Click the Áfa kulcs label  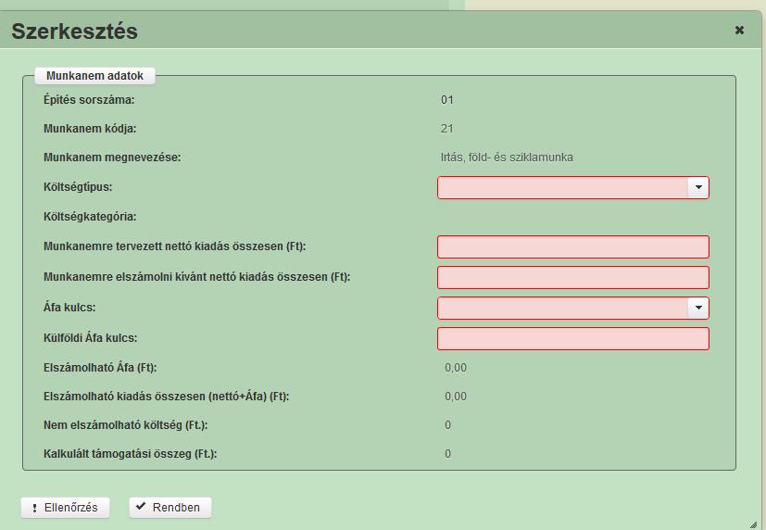point(69,308)
